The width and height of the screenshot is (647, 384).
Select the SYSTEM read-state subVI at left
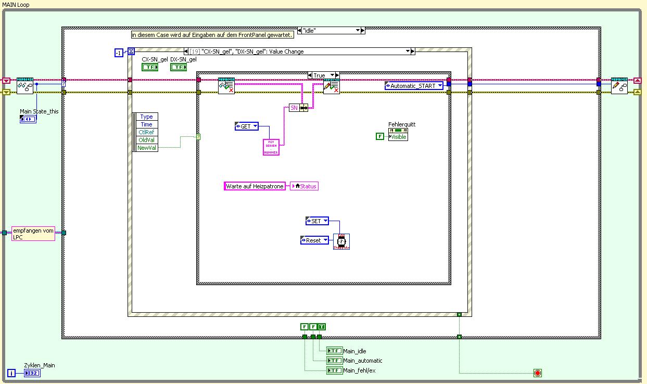(x=25, y=86)
